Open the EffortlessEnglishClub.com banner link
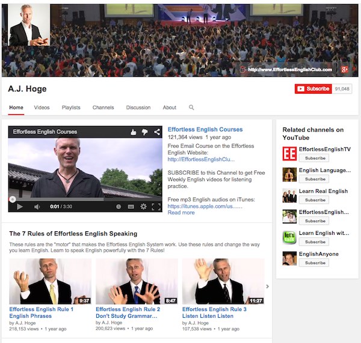Screen dimensions: 361x343 click(290, 70)
